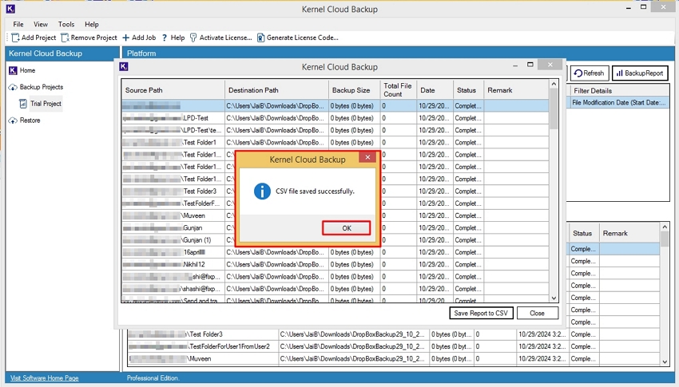Click scroll down arrow of report table
Viewport: 679px width, 387px height.
click(554, 298)
